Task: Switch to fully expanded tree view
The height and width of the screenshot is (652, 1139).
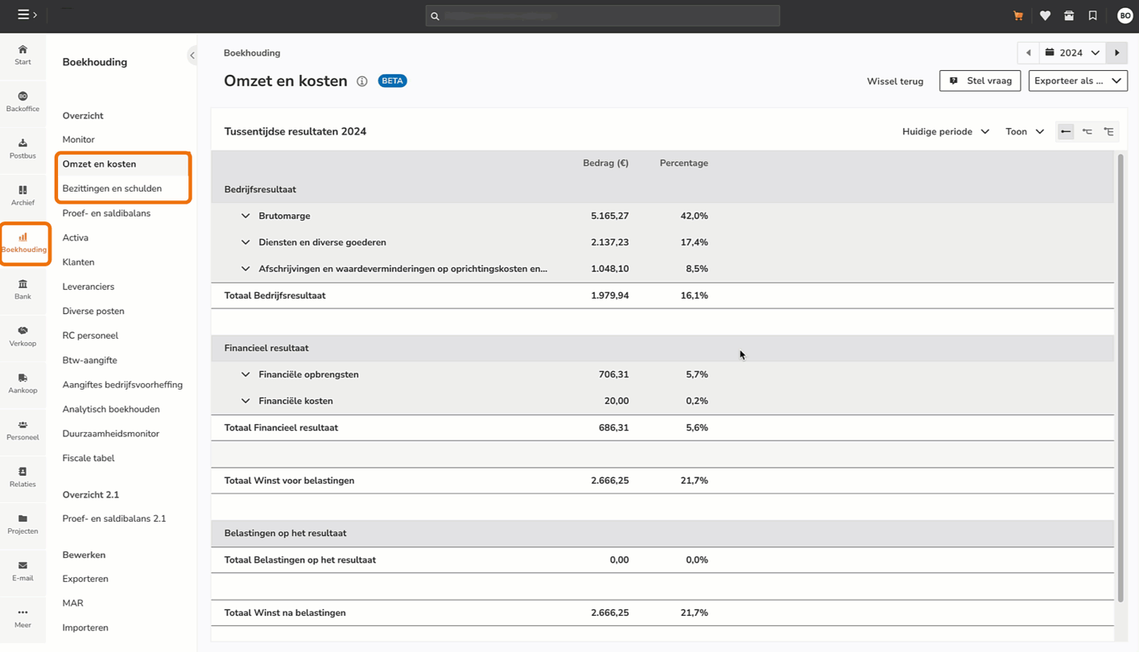Action: (1109, 132)
